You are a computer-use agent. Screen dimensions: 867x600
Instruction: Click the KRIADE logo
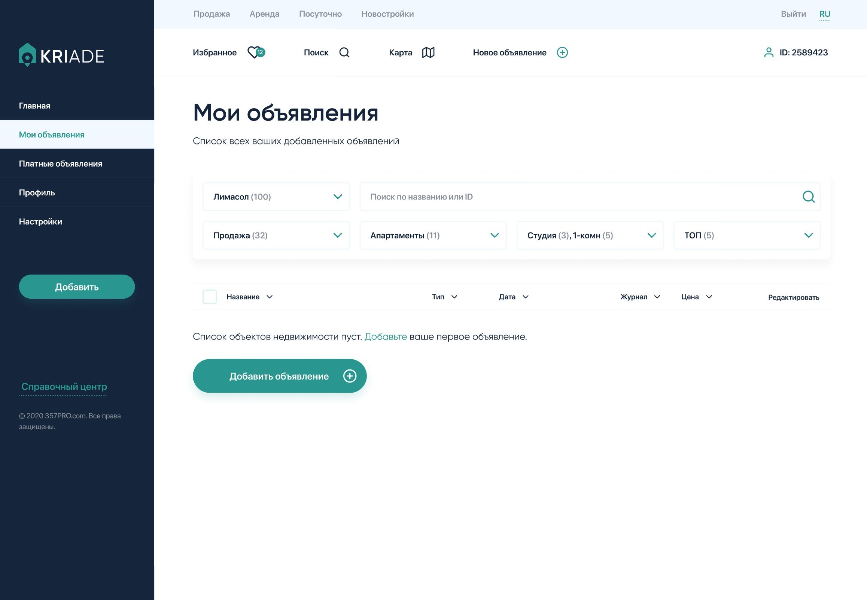(61, 55)
